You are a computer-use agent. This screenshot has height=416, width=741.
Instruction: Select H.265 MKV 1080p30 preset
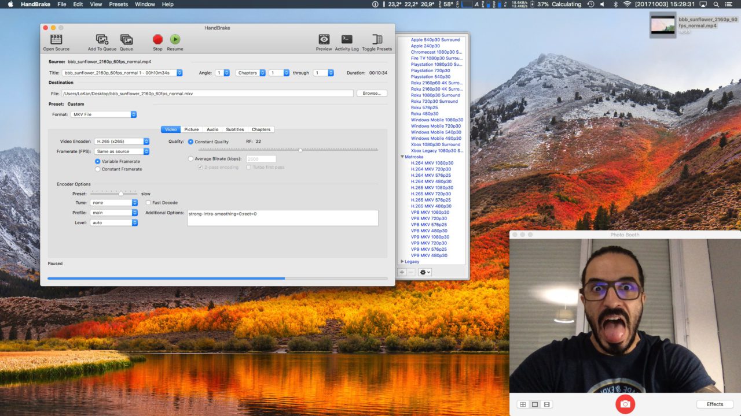[x=432, y=188]
